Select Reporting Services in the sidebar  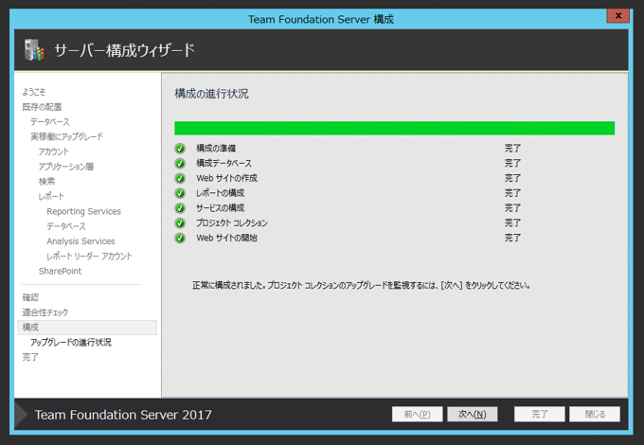coord(83,211)
